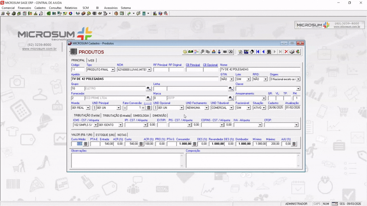
Task: Click the floppy disk save icon
Action: click(246, 52)
